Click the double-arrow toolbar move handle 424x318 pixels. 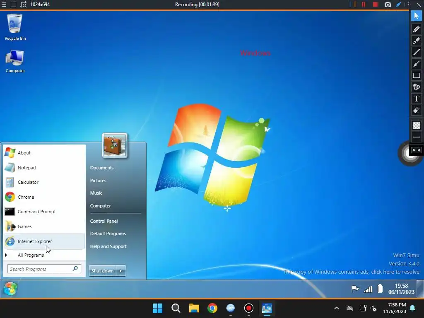(x=417, y=150)
